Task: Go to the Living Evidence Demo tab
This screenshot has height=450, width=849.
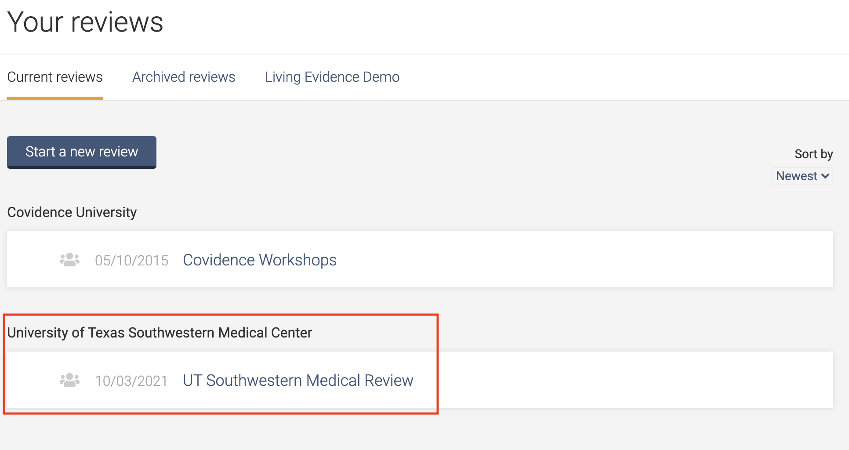Action: [x=332, y=77]
